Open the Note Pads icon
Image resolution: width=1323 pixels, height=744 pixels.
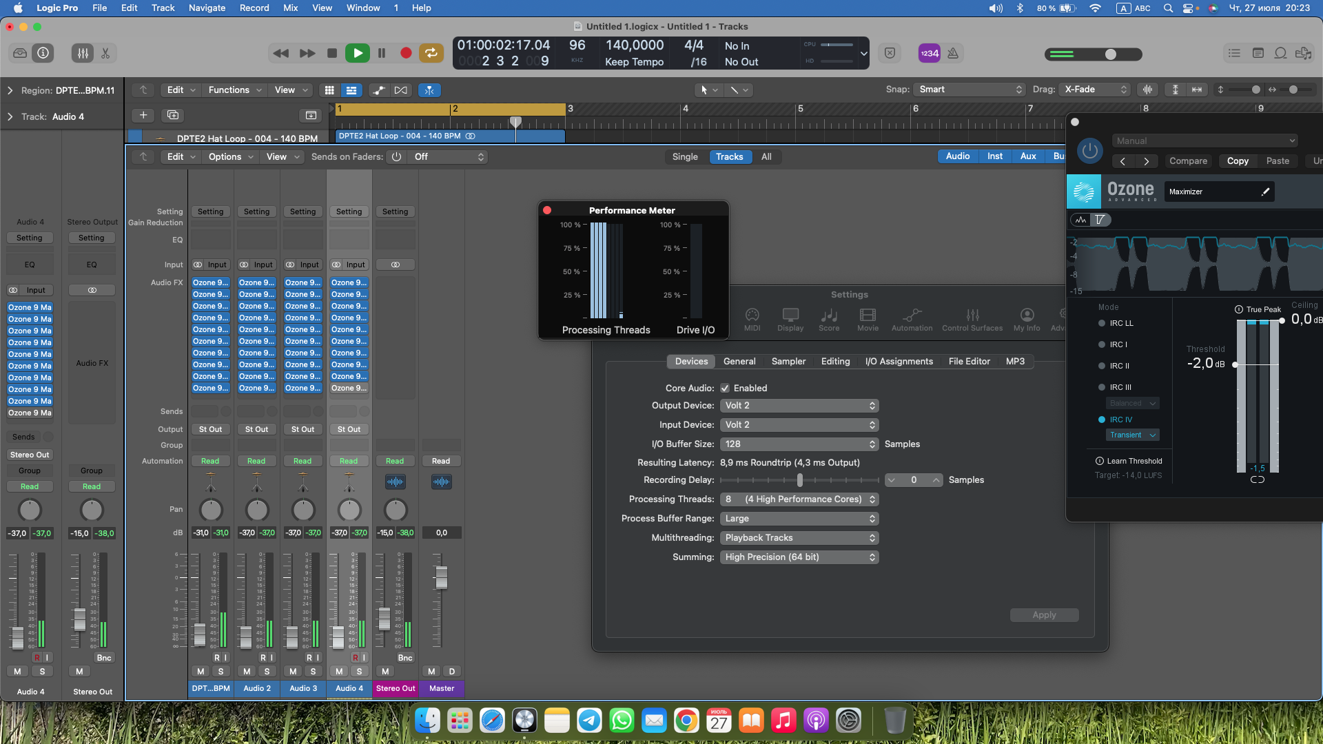click(1258, 53)
